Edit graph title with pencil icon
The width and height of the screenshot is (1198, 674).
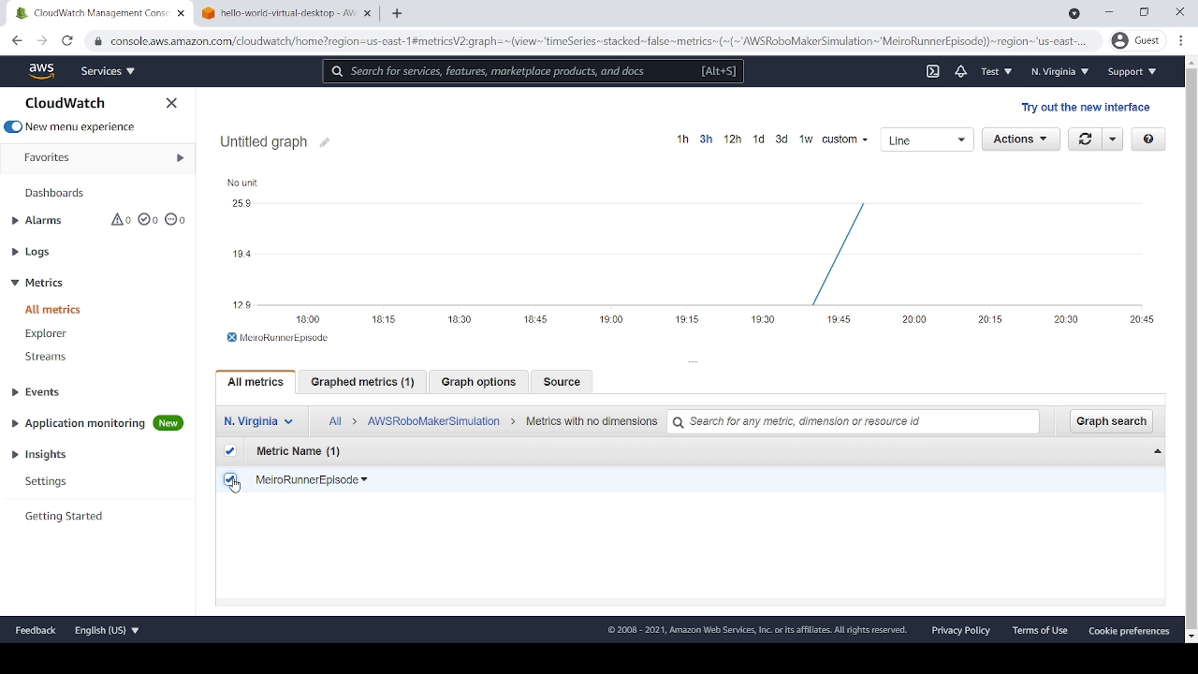[x=325, y=142]
